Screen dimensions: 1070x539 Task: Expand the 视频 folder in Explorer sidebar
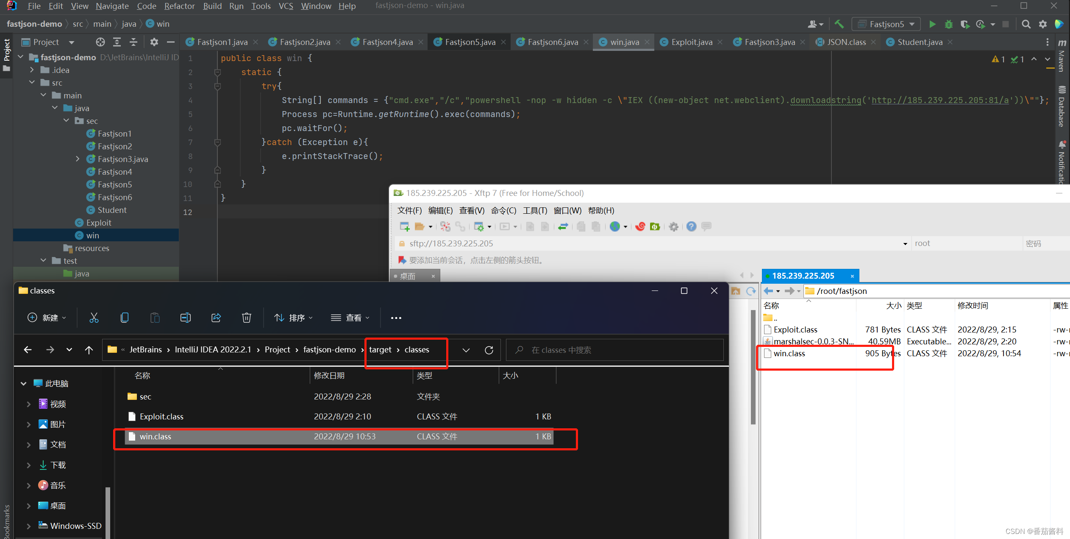28,404
